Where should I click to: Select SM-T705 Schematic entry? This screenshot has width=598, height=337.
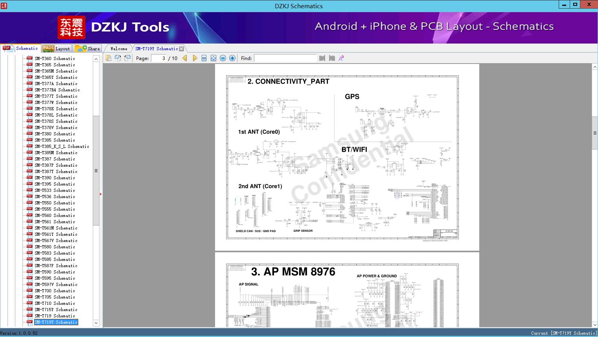click(x=55, y=297)
